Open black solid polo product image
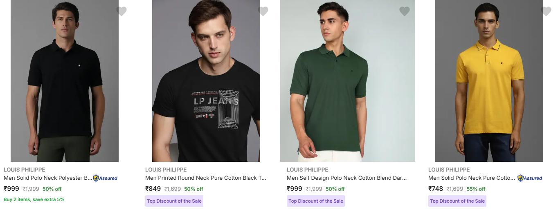The image size is (558, 210). (x=65, y=82)
